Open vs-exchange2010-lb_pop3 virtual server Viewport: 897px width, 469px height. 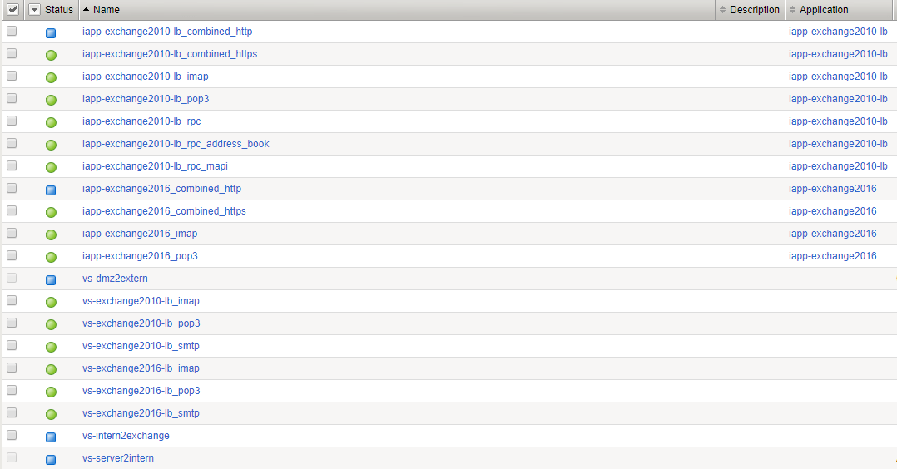click(x=141, y=323)
